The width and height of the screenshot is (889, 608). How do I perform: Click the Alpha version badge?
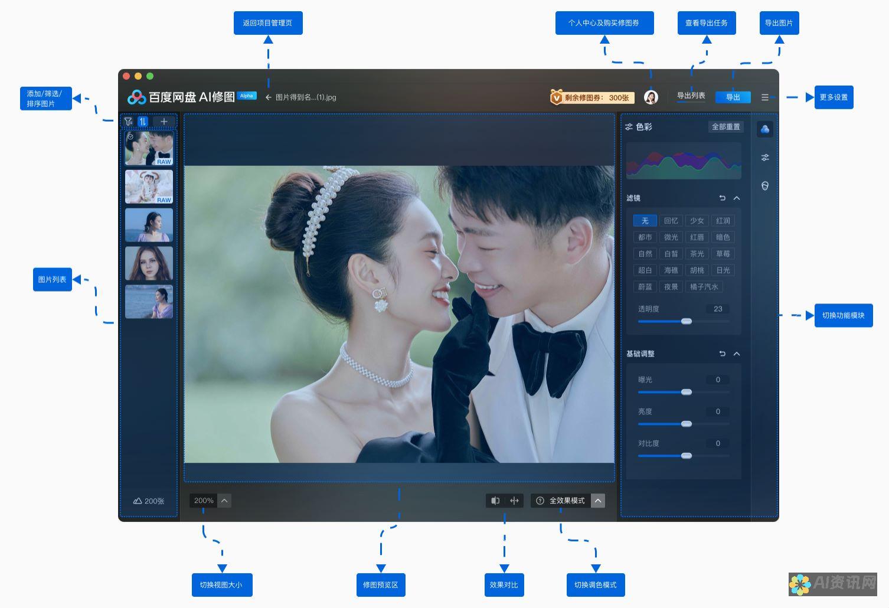247,96
